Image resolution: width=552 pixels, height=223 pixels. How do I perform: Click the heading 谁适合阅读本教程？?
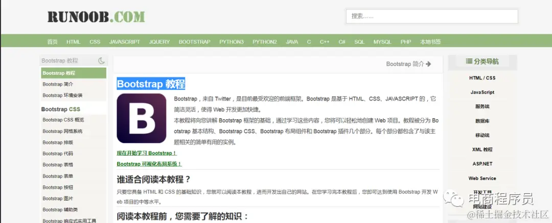click(154, 180)
